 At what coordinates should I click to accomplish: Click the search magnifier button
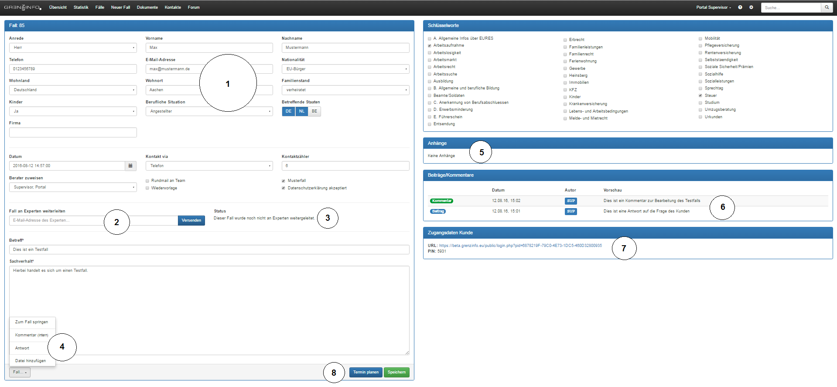pos(826,7)
